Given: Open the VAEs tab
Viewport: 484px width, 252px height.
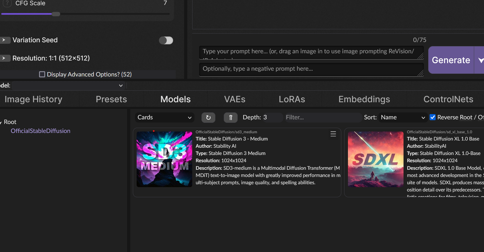Looking at the screenshot, I should 235,99.
